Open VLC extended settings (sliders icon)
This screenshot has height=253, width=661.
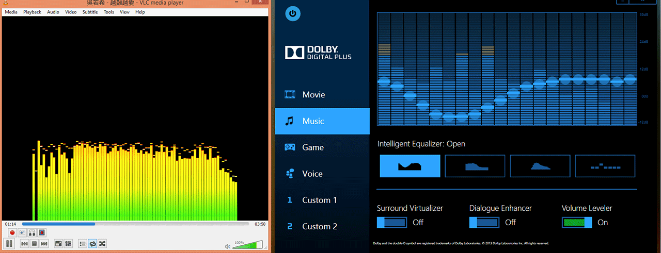point(68,243)
